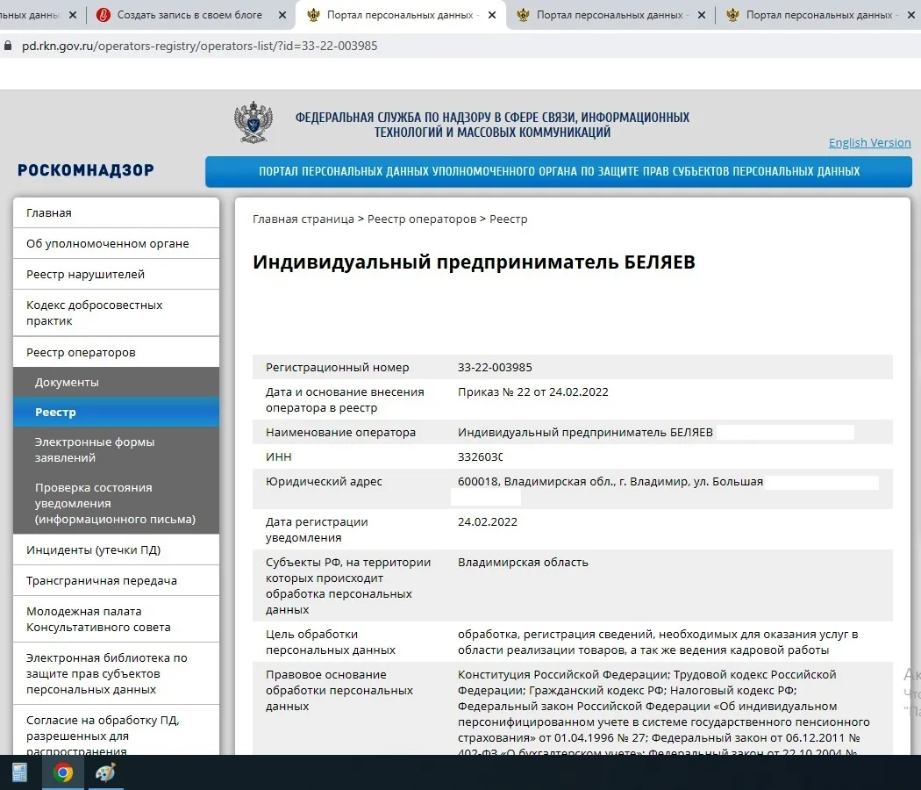Screen dimensions: 921x790
Task: Click the ИНН label
Action: pos(278,456)
